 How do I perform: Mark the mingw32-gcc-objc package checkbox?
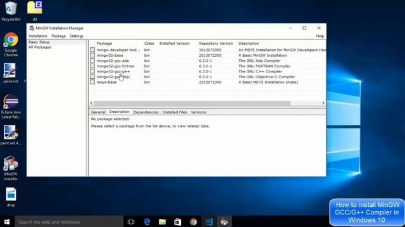tap(92, 76)
